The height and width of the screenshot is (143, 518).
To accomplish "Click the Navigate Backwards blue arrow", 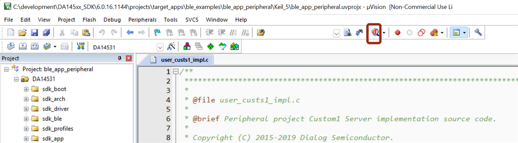I will [x=130, y=33].
